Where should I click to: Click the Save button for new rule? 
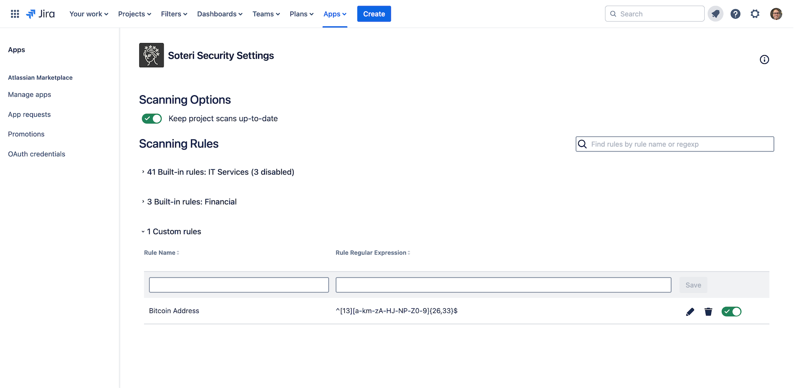pyautogui.click(x=693, y=285)
